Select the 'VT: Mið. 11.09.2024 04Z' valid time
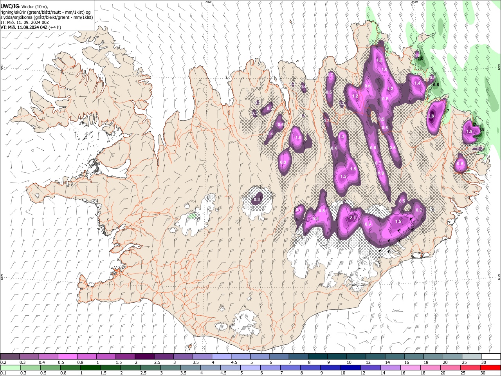This screenshot has height=376, width=501. point(24,27)
